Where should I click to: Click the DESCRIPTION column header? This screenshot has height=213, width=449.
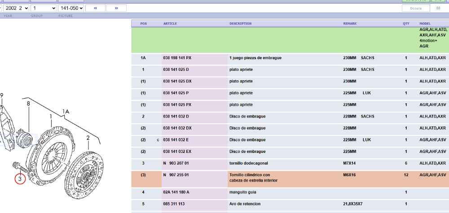pyautogui.click(x=240, y=23)
